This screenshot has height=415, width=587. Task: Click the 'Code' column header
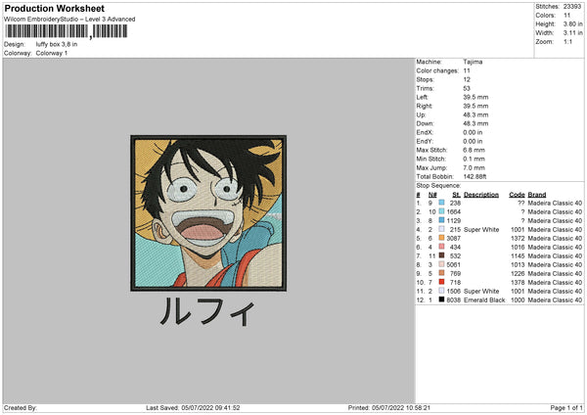(517, 195)
